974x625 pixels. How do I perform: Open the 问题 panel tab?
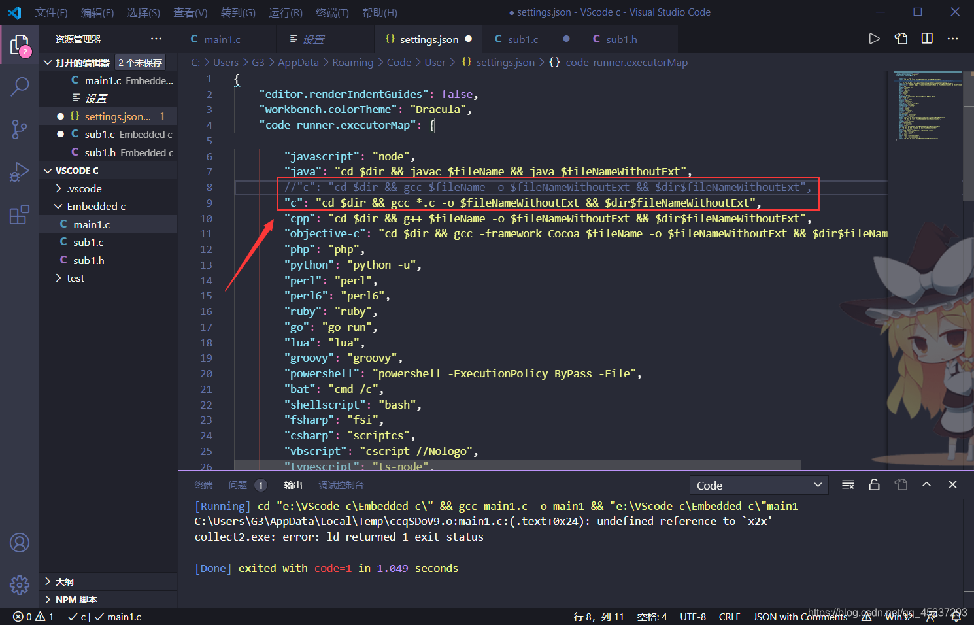238,485
